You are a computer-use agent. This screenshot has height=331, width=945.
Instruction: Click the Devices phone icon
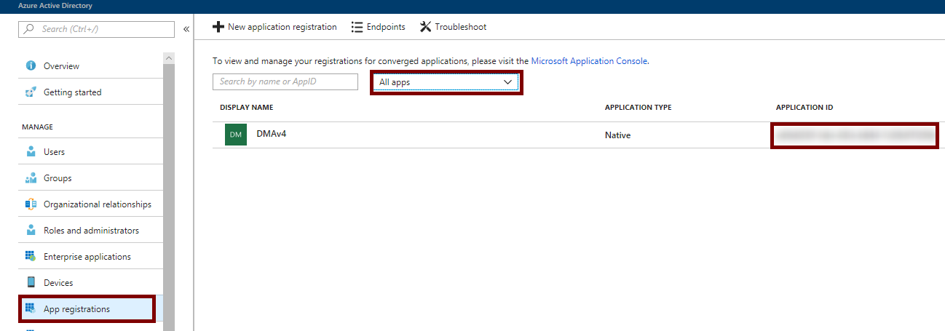[31, 283]
